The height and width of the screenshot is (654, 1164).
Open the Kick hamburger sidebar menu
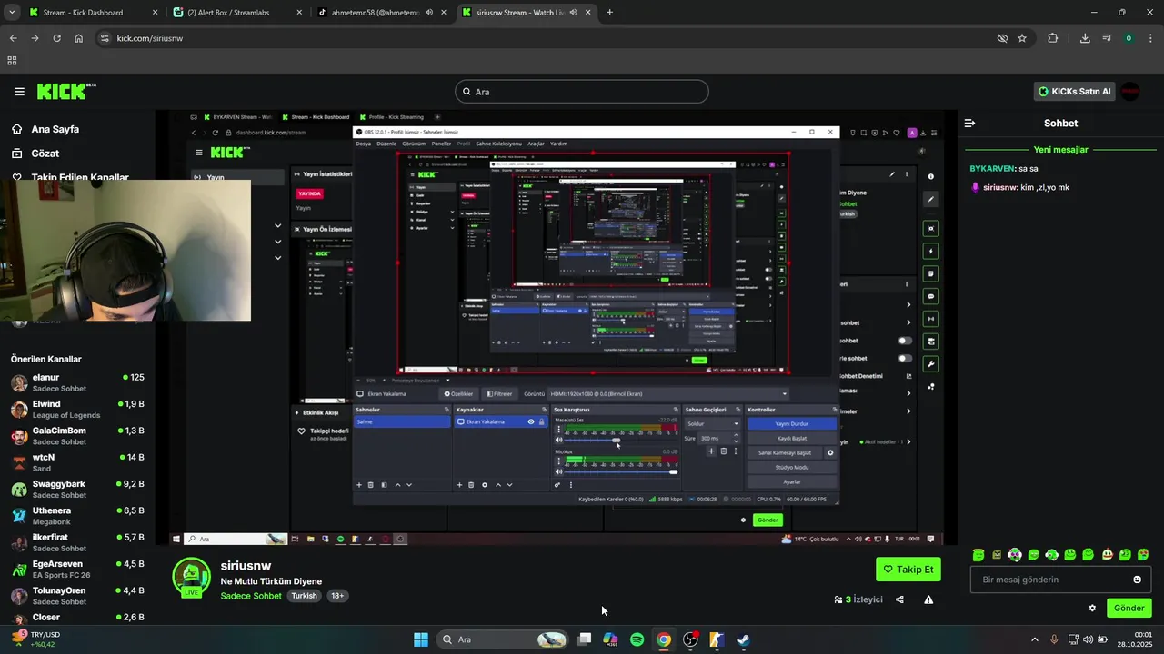click(x=19, y=92)
